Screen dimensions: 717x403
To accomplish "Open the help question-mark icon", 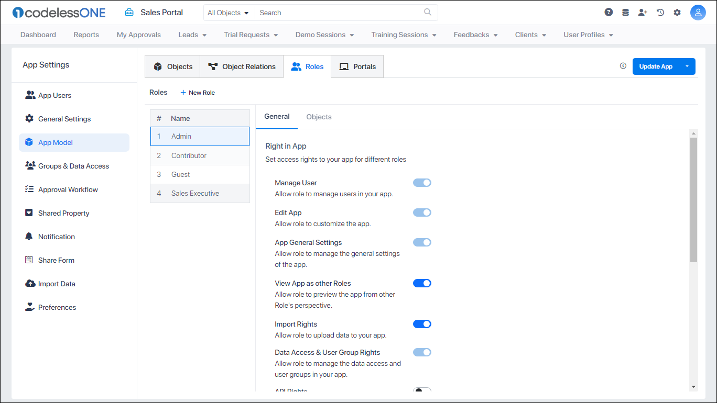I will click(609, 12).
